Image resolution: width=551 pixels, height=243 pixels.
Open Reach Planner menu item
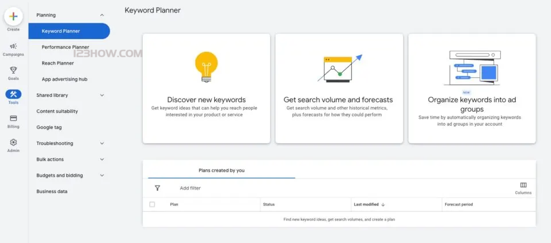click(x=58, y=63)
